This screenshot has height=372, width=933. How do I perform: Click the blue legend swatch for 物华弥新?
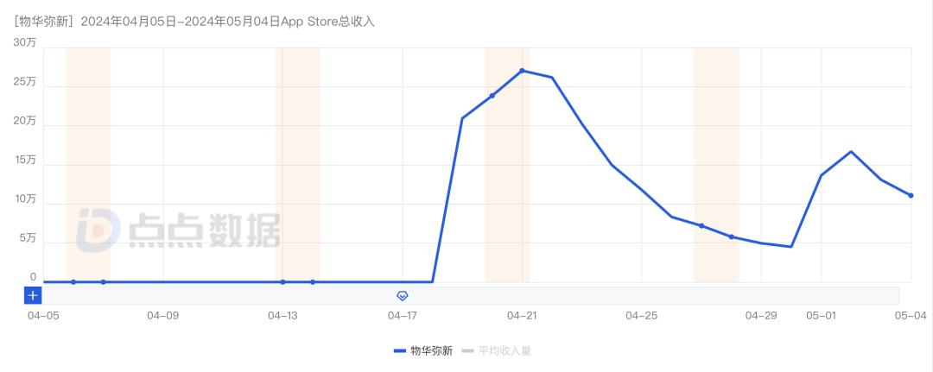pos(399,351)
